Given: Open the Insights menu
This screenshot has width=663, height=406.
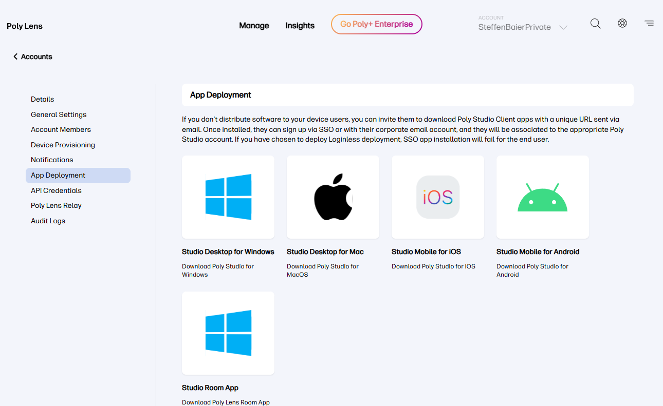Looking at the screenshot, I should click(x=300, y=25).
